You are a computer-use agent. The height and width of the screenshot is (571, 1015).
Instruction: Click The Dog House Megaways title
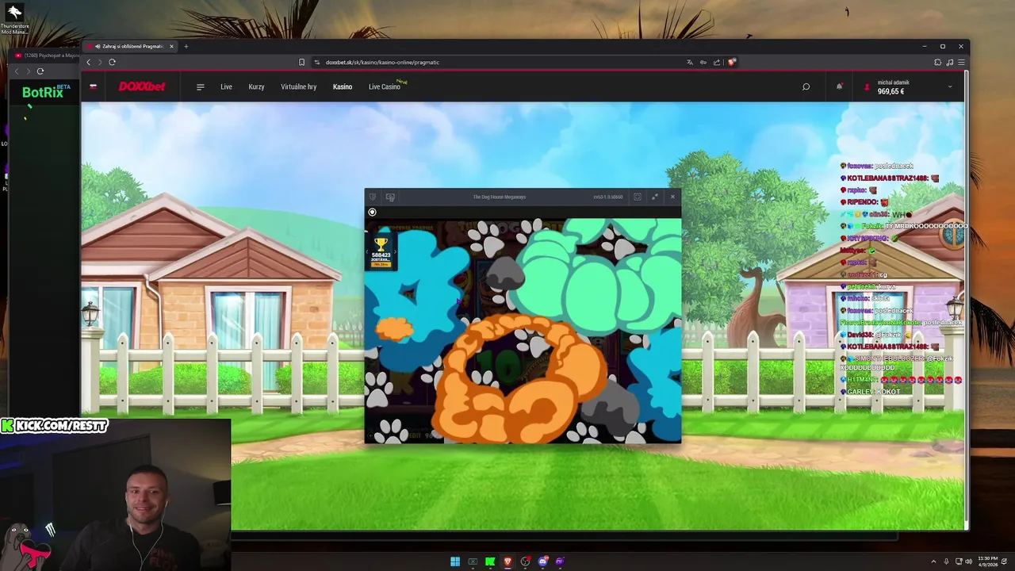500,197
